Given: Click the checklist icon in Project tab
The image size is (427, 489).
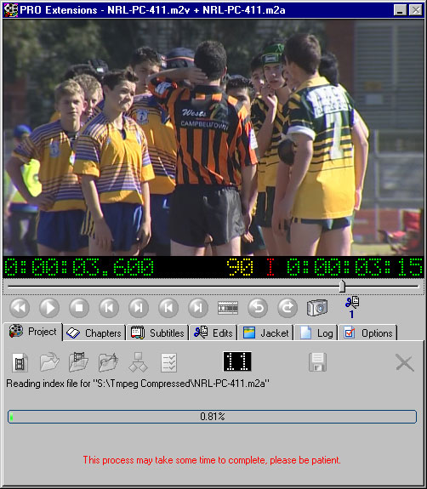Looking at the screenshot, I should pos(168,362).
